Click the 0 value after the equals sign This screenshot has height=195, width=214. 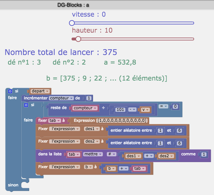click(175, 106)
